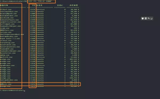This screenshot has width=160, height=99.
Task: Toggle the 英 English input mode indicator
Action: coord(146,18)
